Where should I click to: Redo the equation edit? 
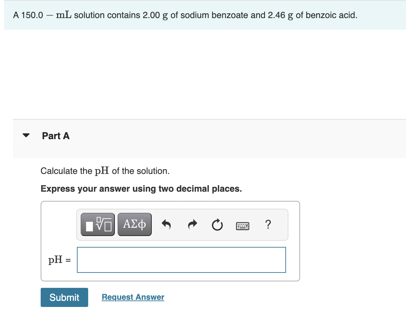[x=192, y=224]
